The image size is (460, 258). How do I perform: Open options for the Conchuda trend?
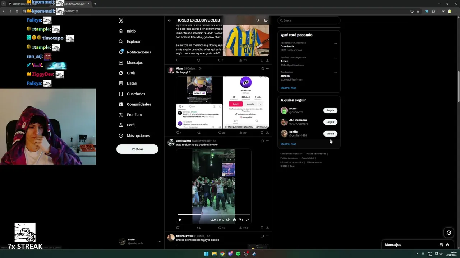click(336, 43)
